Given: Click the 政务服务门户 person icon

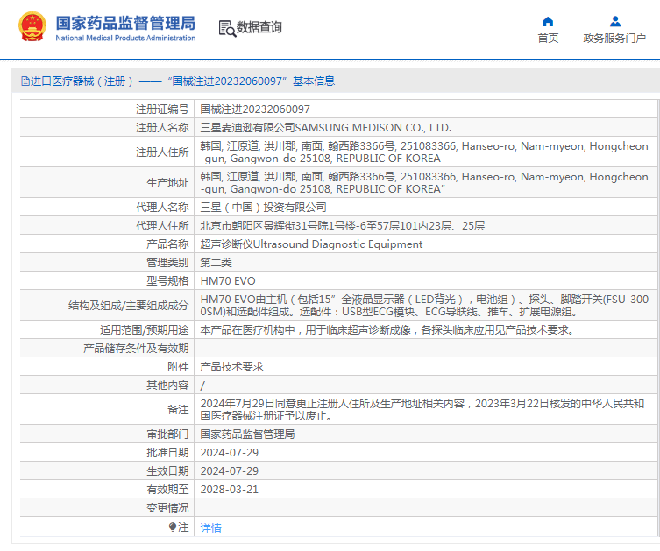Looking at the screenshot, I should [x=614, y=22].
